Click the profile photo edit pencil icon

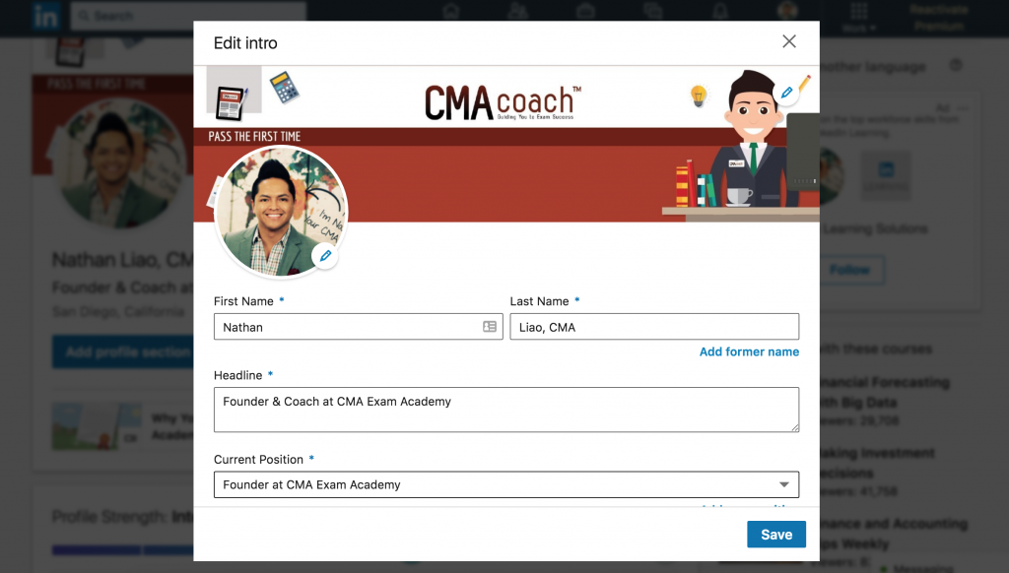(325, 256)
